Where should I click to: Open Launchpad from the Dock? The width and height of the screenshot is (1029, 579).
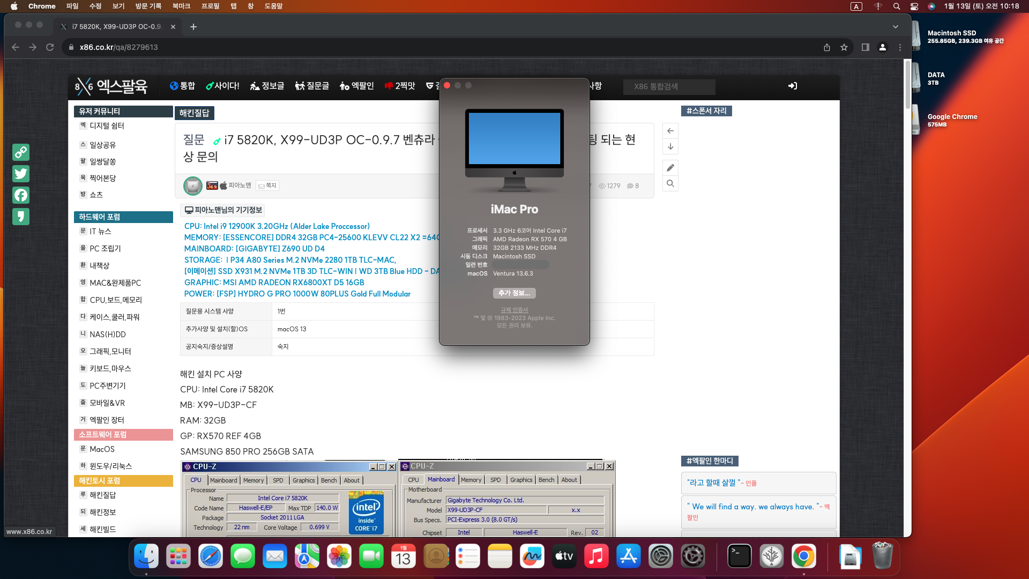[178, 556]
